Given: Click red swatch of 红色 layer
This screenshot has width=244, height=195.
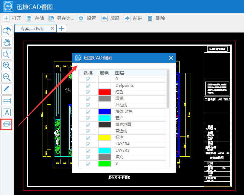Looking at the screenshot, I should tap(104, 92).
